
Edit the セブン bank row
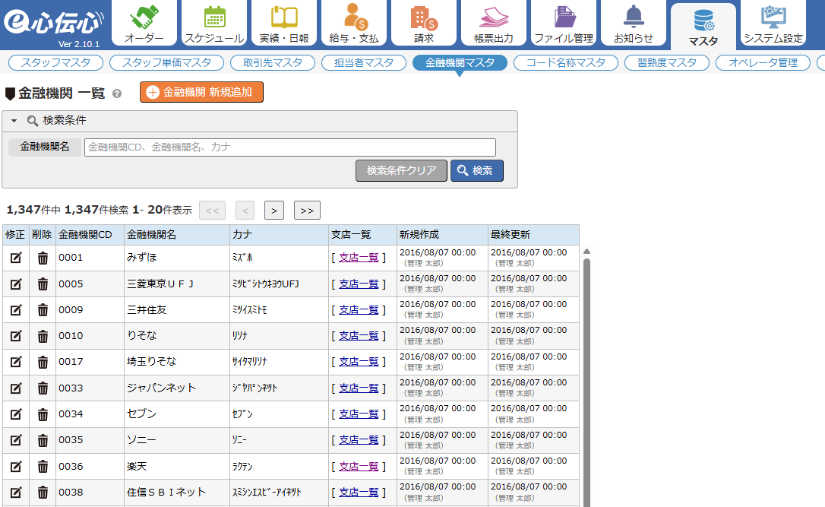[16, 414]
